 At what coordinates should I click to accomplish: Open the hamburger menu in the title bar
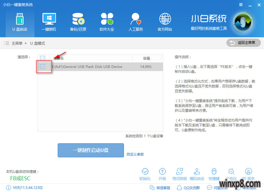click(x=241, y=5)
